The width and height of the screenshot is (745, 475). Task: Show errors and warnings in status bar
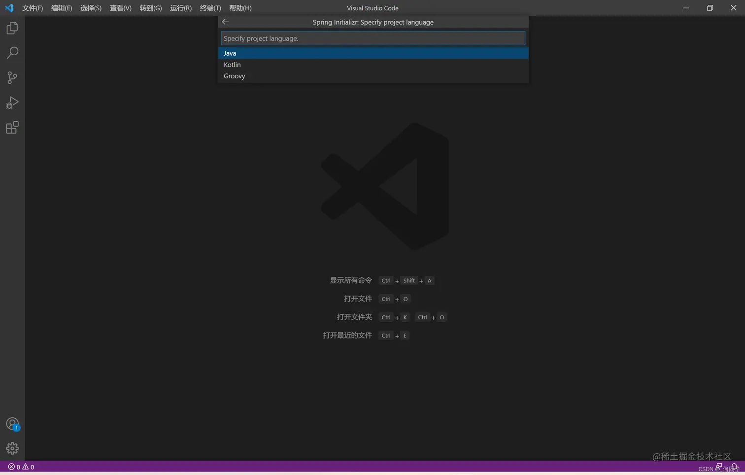click(21, 467)
